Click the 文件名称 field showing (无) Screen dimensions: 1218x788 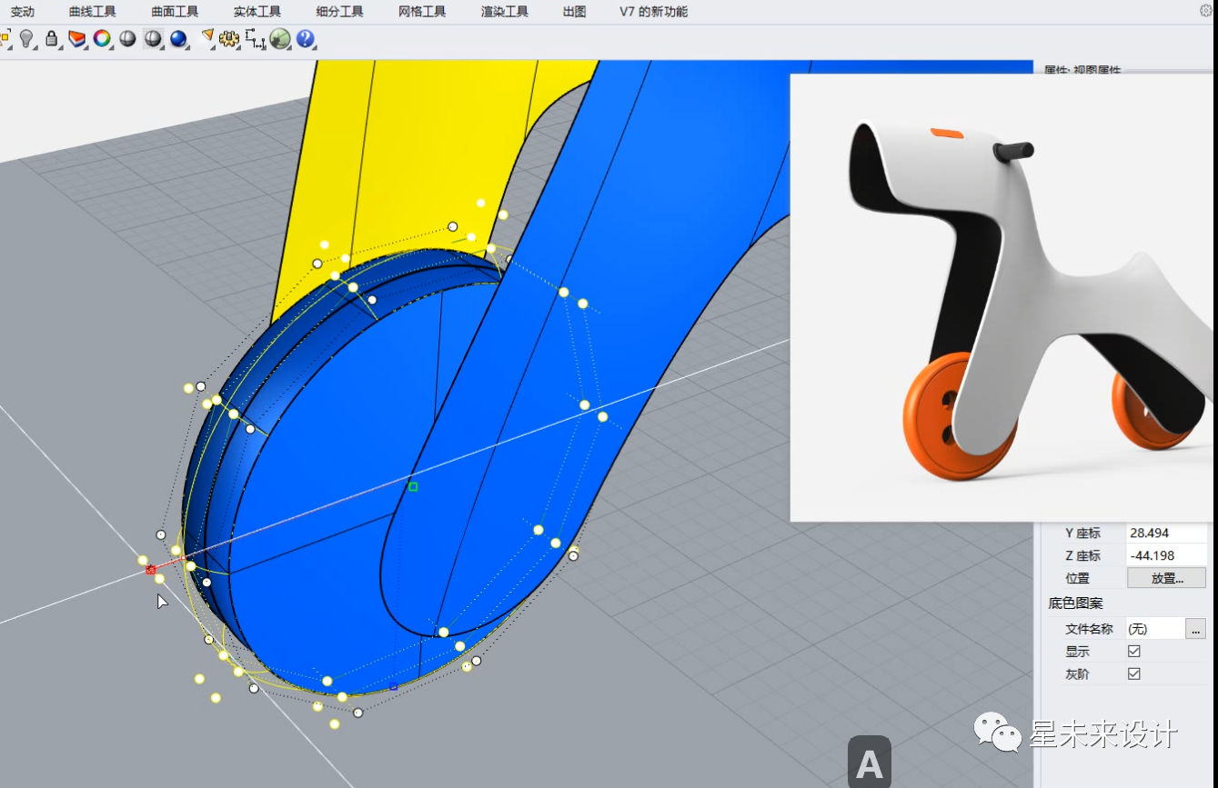[1155, 629]
